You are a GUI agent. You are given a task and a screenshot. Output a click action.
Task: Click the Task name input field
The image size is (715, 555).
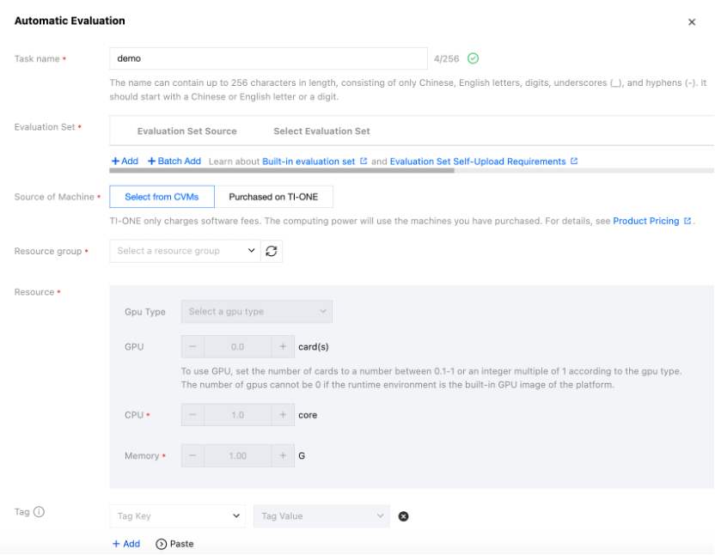point(268,58)
